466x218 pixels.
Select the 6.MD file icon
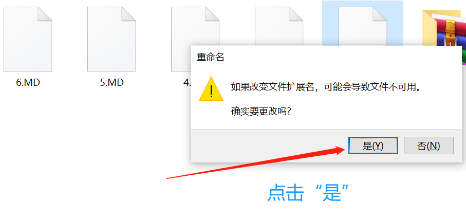coord(28,39)
